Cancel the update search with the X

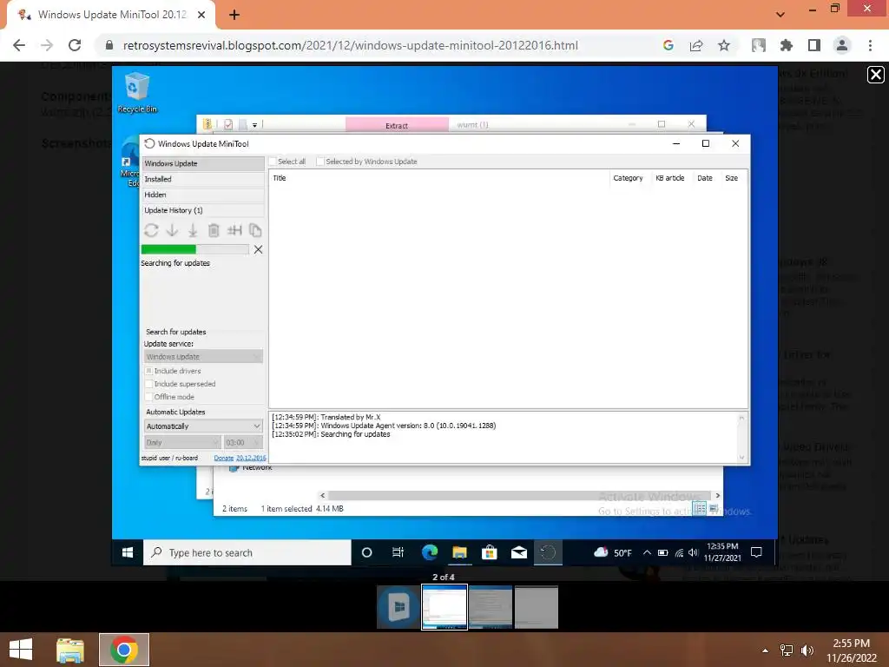pos(258,249)
